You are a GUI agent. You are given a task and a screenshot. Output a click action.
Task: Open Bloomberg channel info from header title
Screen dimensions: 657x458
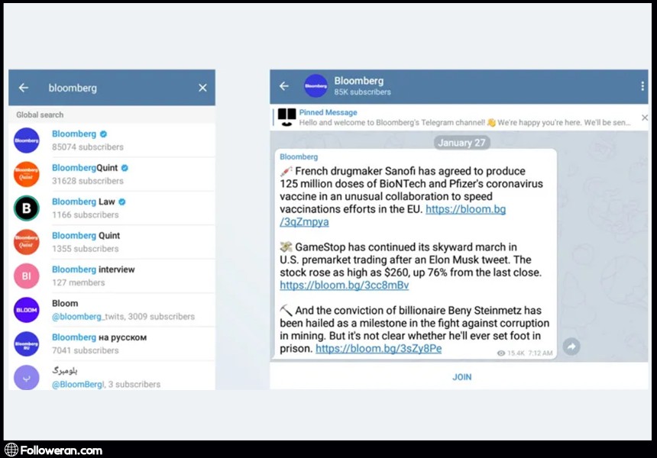[x=359, y=81]
